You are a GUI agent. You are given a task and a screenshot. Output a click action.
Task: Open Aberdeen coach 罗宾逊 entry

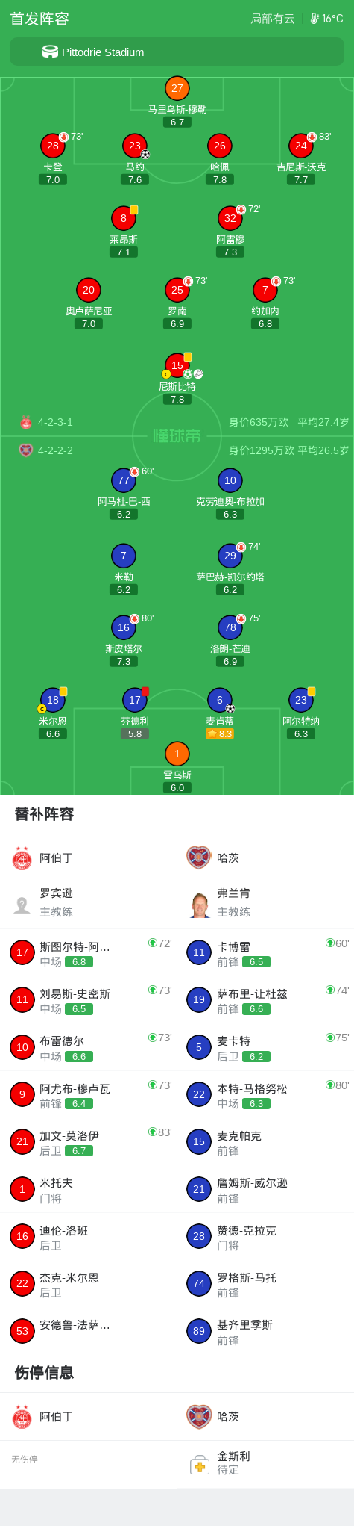click(x=89, y=902)
